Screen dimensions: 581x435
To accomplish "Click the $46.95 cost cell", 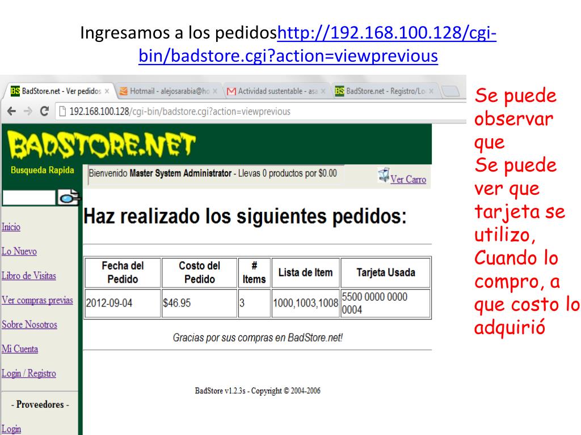I will tap(199, 304).
